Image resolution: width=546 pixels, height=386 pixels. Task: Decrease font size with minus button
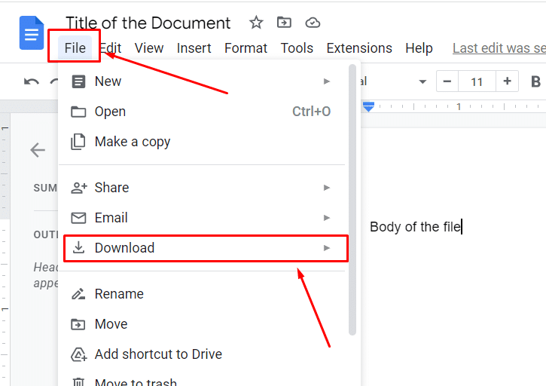[447, 81]
